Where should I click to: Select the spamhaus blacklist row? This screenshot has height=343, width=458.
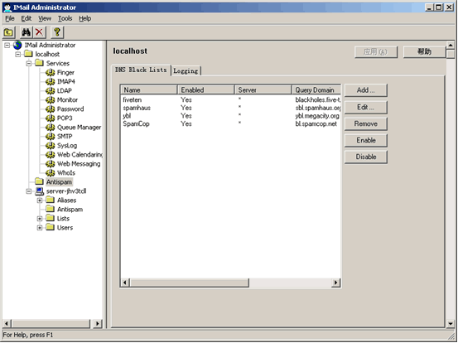point(230,108)
